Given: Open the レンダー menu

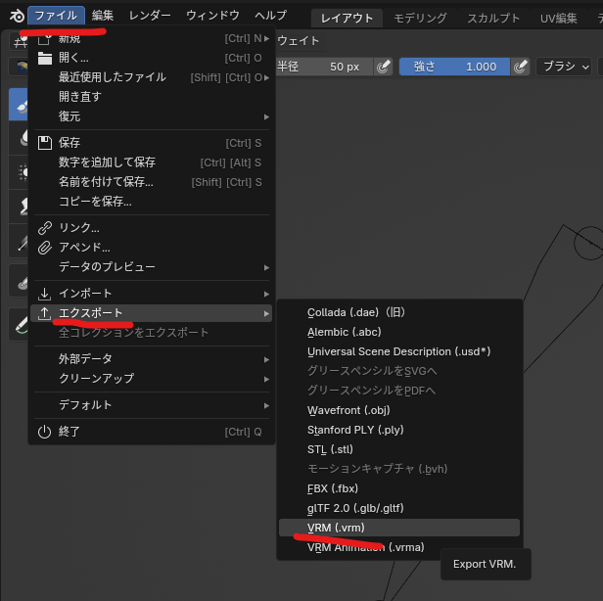Looking at the screenshot, I should 150,16.
